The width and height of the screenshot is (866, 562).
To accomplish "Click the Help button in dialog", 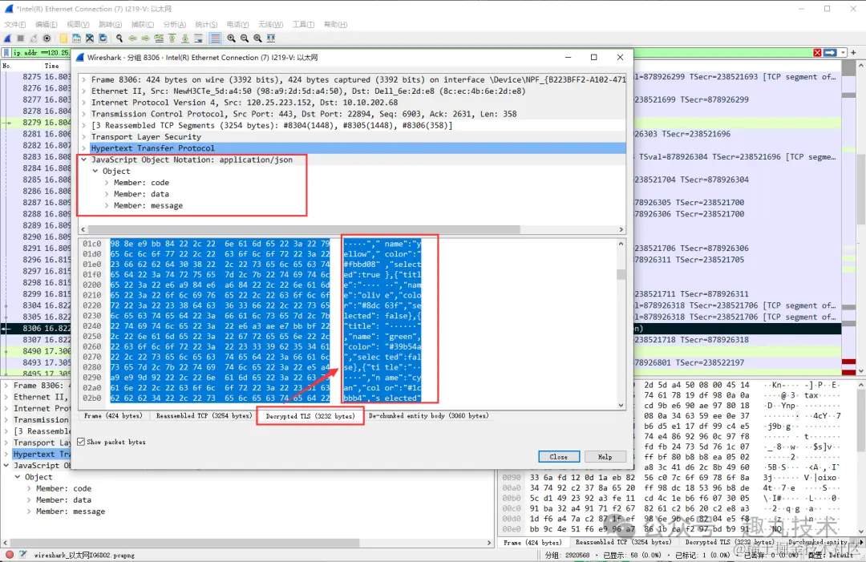I will click(605, 456).
